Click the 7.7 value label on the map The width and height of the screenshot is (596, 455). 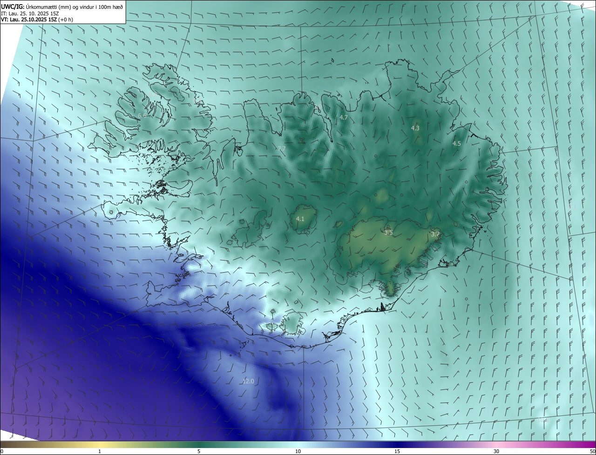281,148
